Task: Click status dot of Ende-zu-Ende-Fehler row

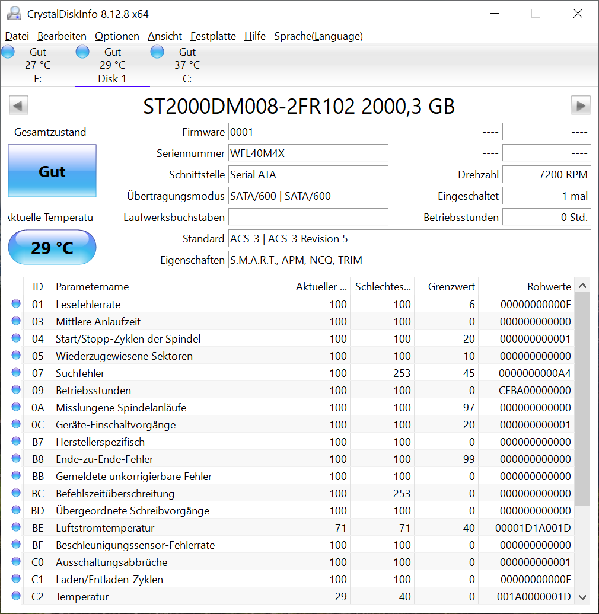Action: 16,458
